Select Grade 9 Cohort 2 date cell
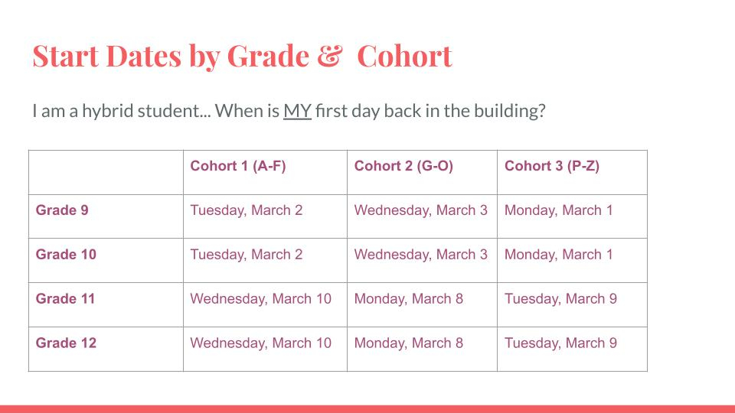The width and height of the screenshot is (735, 413). pos(420,210)
